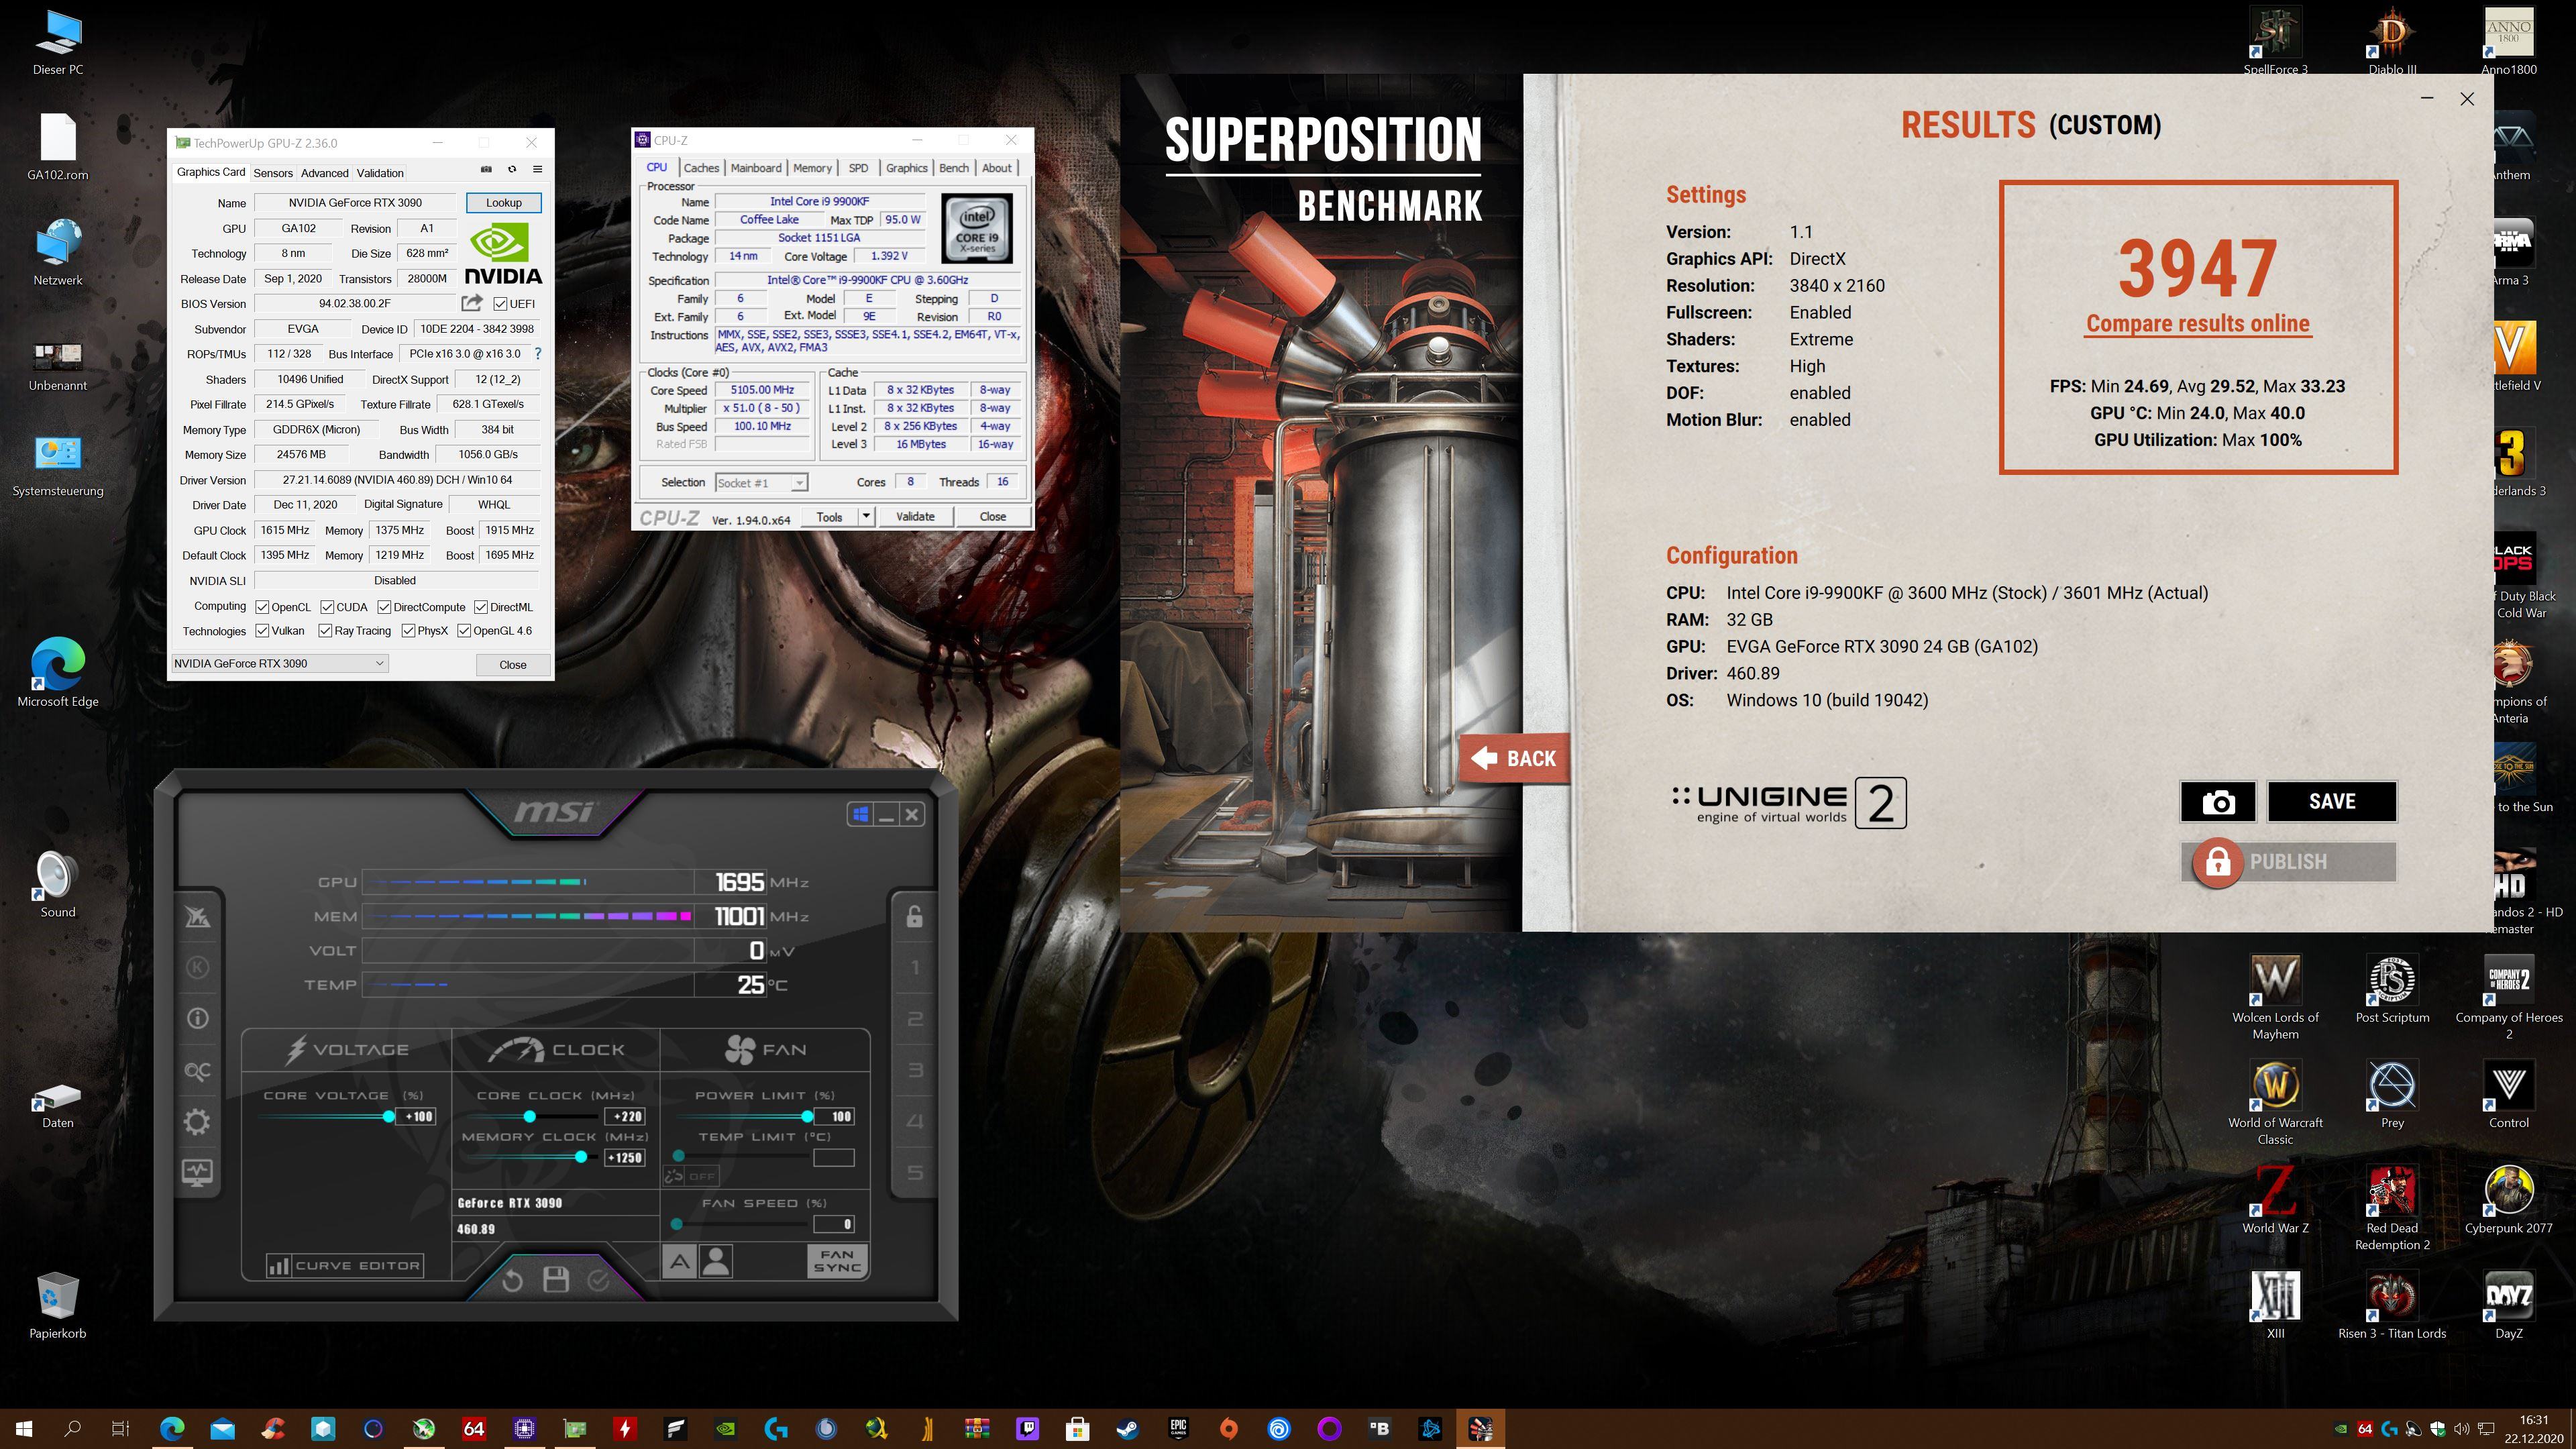Click Afterburner profile lock icon
Viewport: 2576px width, 1449px height.
[914, 916]
